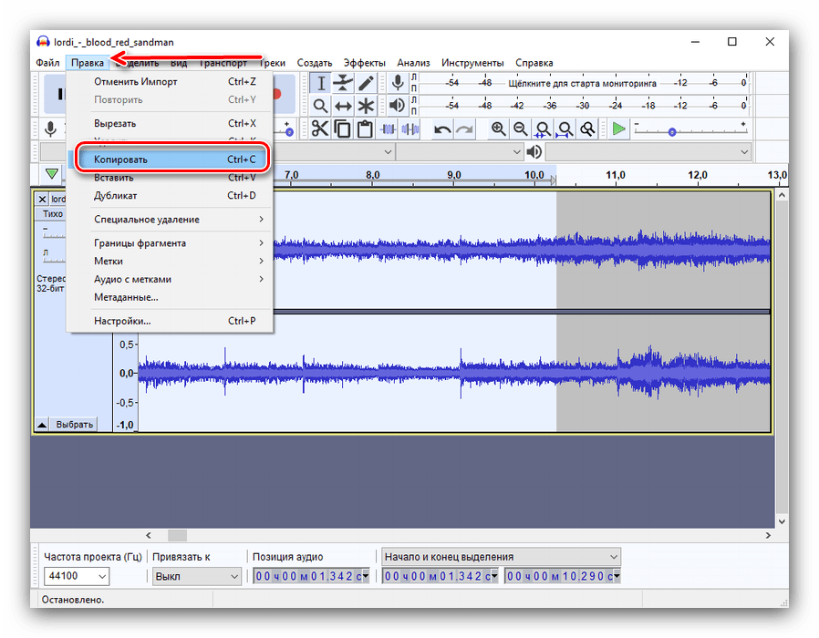The image size is (819, 638).
Task: Open the recording device dropdown
Action: click(334, 152)
